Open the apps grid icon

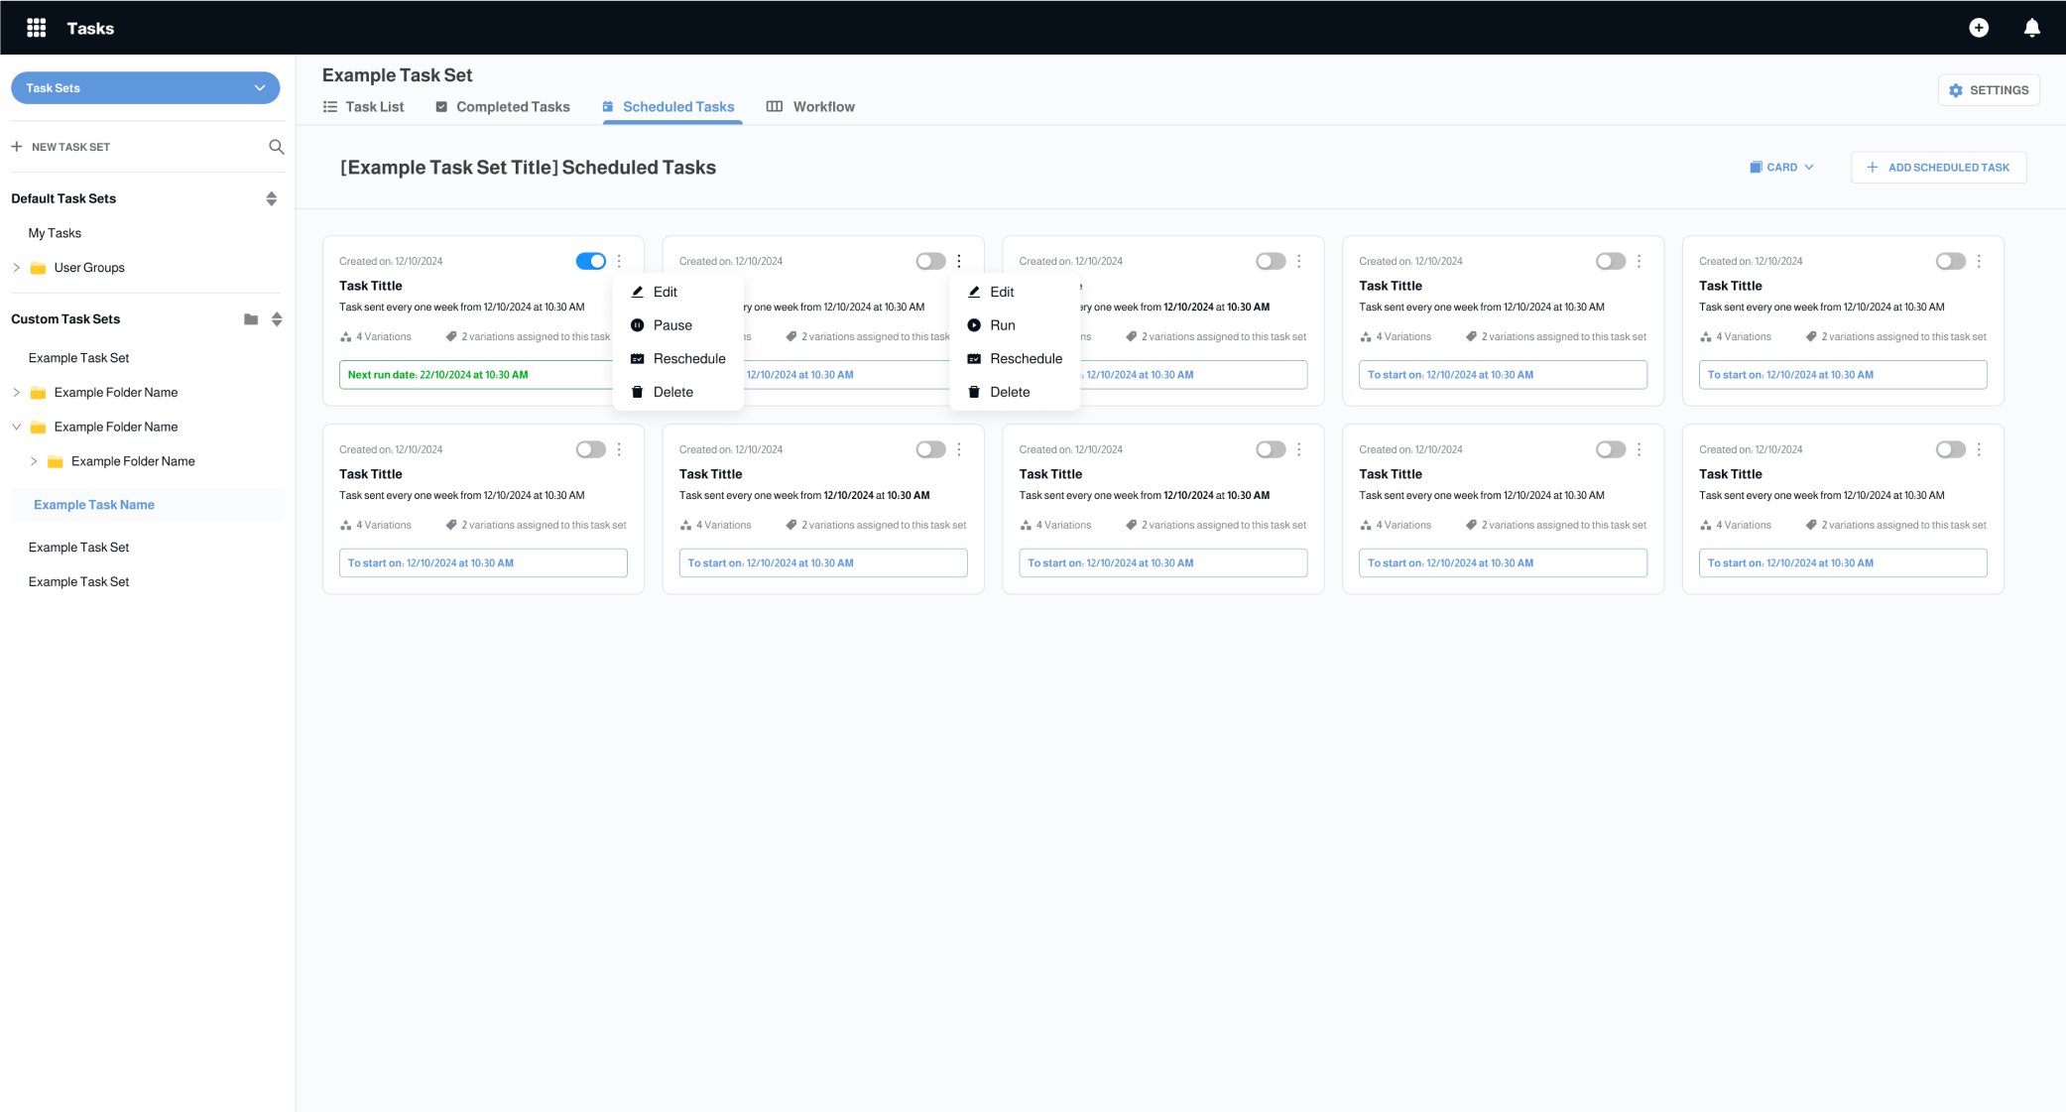pyautogui.click(x=37, y=28)
